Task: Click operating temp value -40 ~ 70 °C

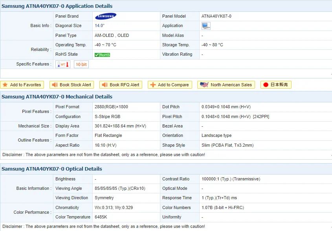Action: point(105,45)
